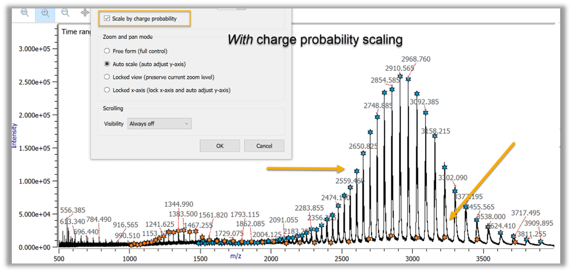Select the zoom in magnifier tool
The width and height of the screenshot is (572, 272).
pyautogui.click(x=45, y=13)
